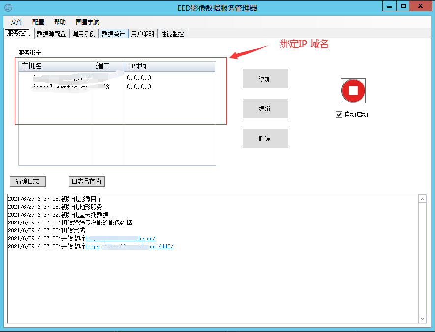Close the EED影像数据服务管理器 window
Image resolution: width=435 pixels, height=332 pixels.
pyautogui.click(x=420, y=6)
